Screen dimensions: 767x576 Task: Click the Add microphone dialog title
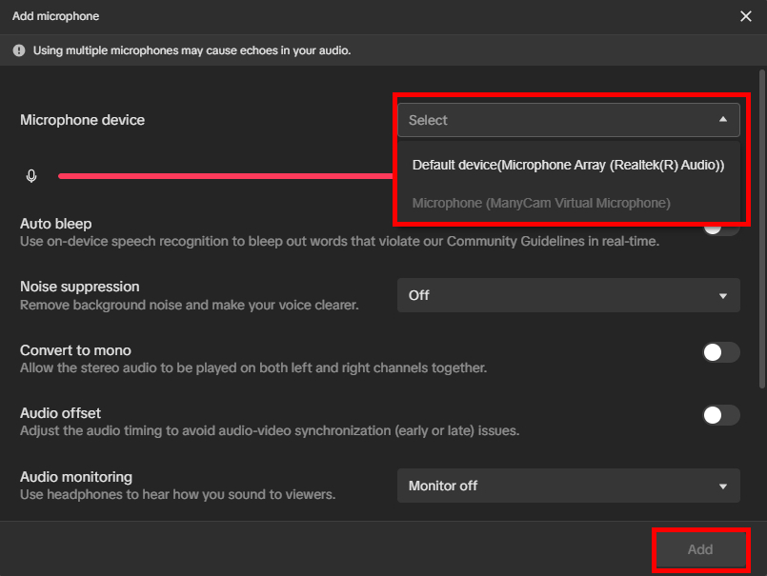click(x=55, y=16)
